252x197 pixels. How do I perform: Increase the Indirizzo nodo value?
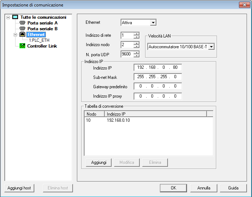(x=136, y=43)
